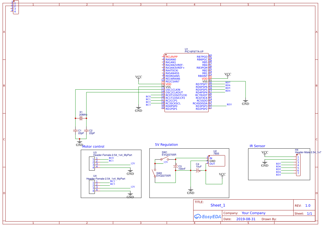Select the X1 20MHz crystal symbol

(x=81, y=118)
